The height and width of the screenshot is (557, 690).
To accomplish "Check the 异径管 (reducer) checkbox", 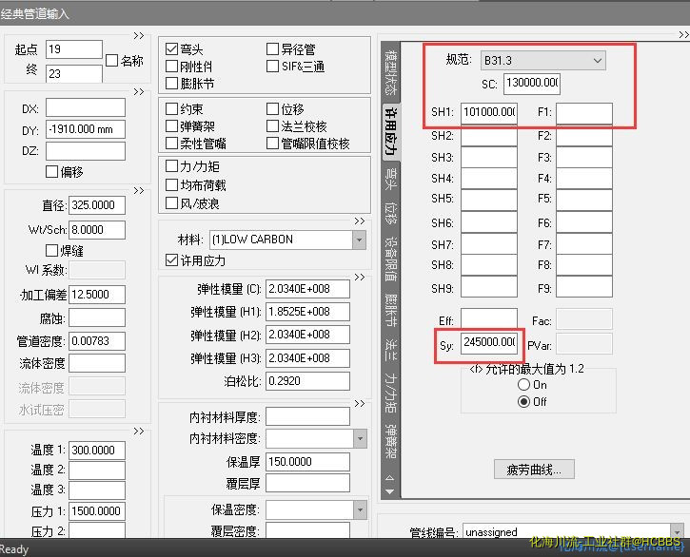I will coord(273,49).
